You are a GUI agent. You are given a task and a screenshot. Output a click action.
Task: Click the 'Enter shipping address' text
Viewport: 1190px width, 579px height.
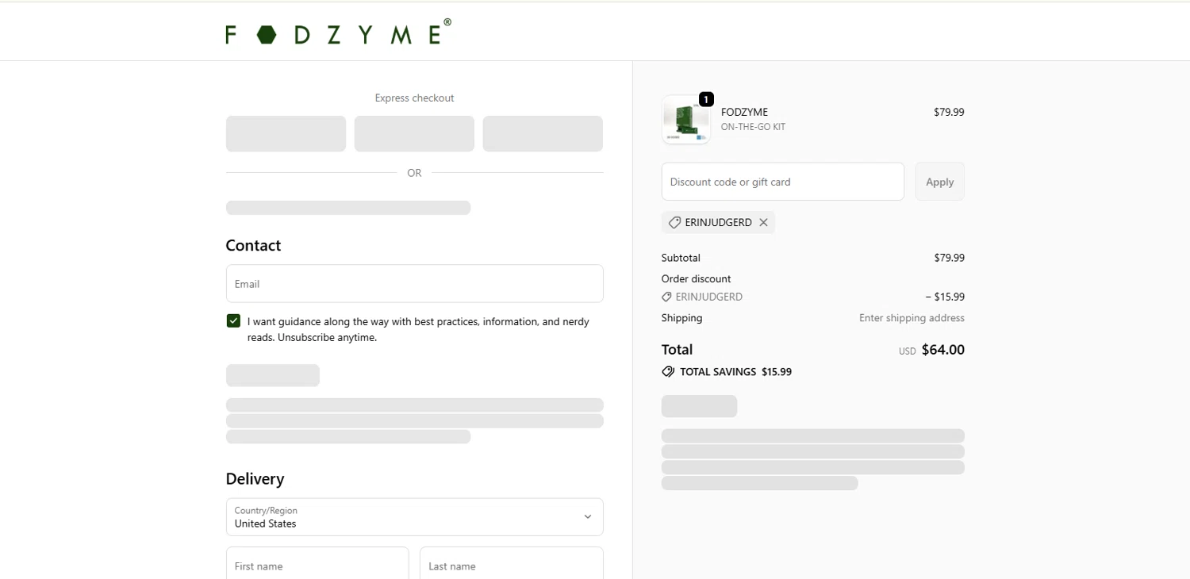pyautogui.click(x=912, y=318)
